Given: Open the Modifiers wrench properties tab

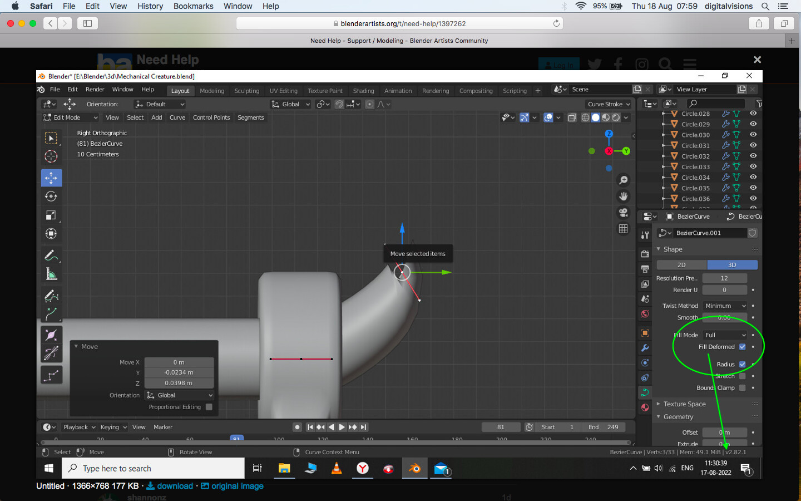Looking at the screenshot, I should pos(645,348).
